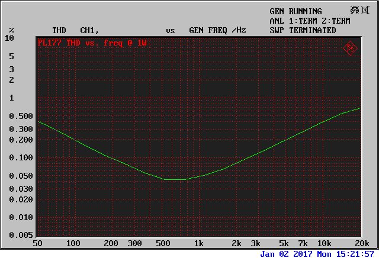Click the date and time stamp
The image size is (379, 258).
317,253
